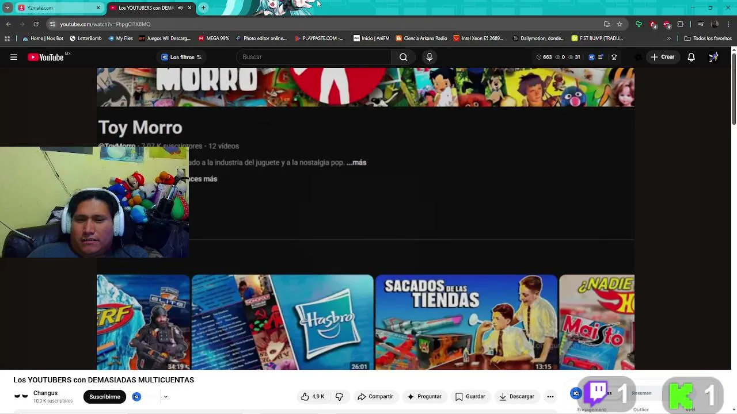Mute the audio on the YouTube tab
This screenshot has height=414, width=737.
pyautogui.click(x=180, y=7)
